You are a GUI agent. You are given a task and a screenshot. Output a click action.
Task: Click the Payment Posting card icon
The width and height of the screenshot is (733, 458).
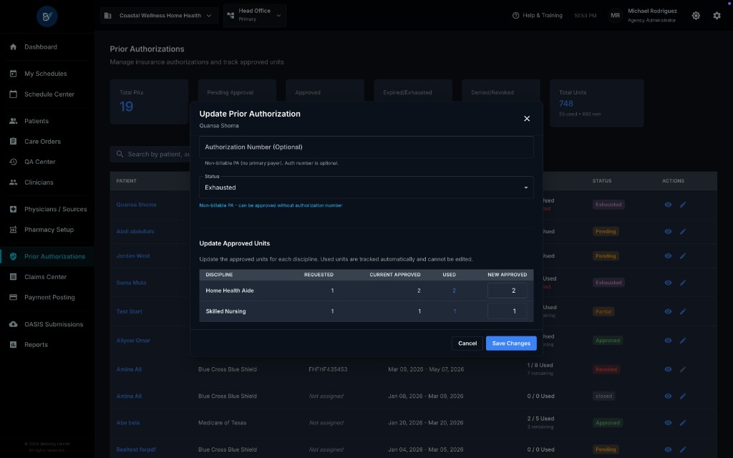[13, 297]
